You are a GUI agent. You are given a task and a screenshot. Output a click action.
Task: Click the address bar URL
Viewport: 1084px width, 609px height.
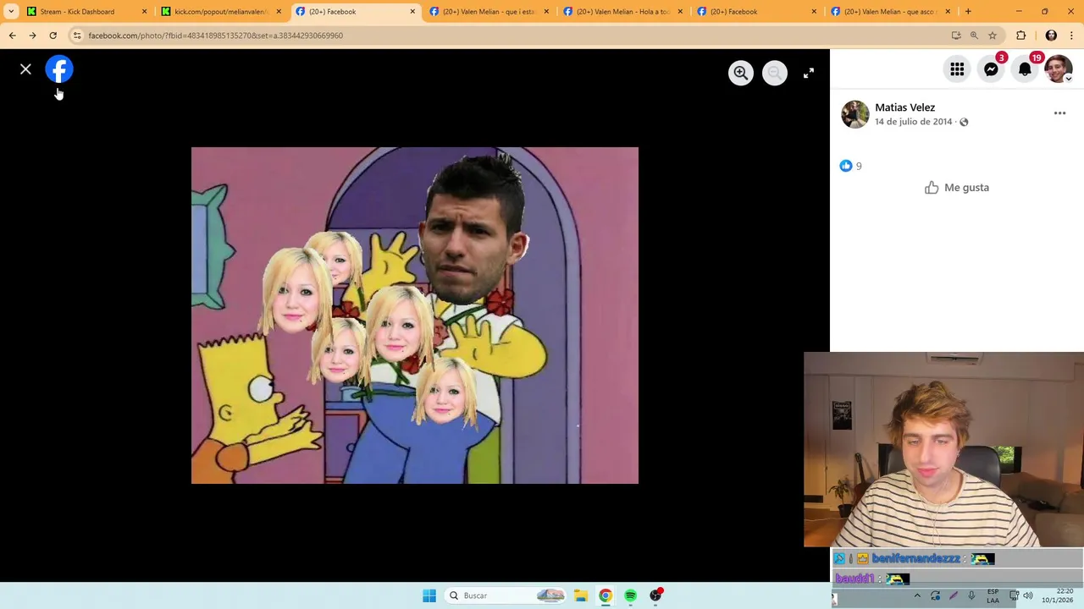click(x=216, y=36)
